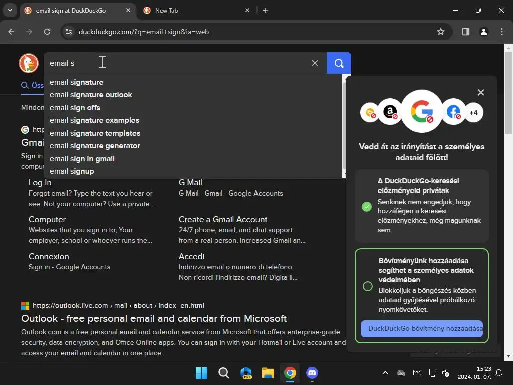Toggle the empty circle for extension step
The width and height of the screenshot is (513, 385).
tap(367, 286)
